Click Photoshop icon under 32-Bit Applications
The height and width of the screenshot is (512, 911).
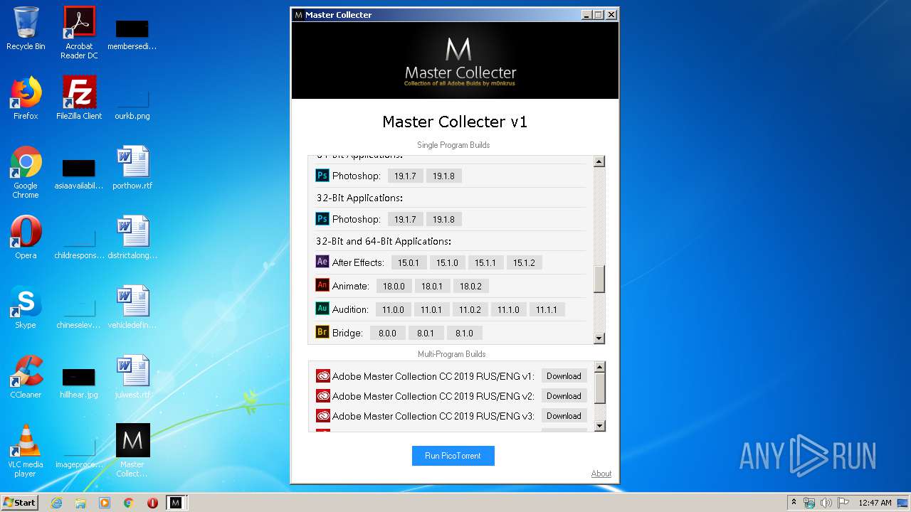click(x=322, y=219)
